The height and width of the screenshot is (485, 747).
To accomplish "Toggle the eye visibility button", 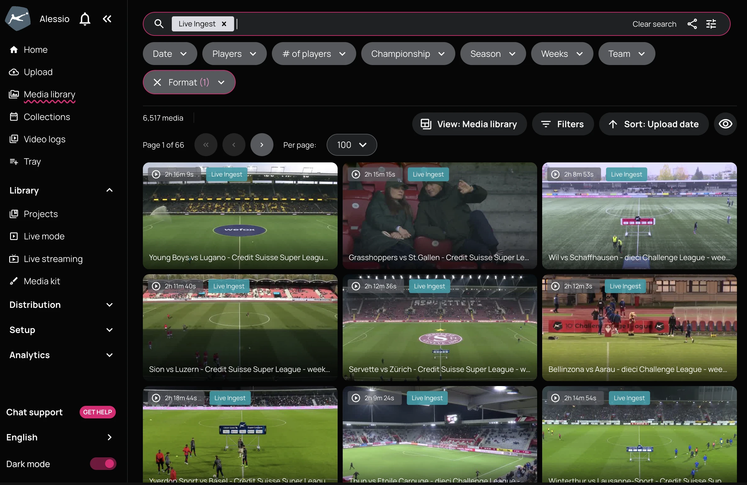I will pyautogui.click(x=725, y=124).
